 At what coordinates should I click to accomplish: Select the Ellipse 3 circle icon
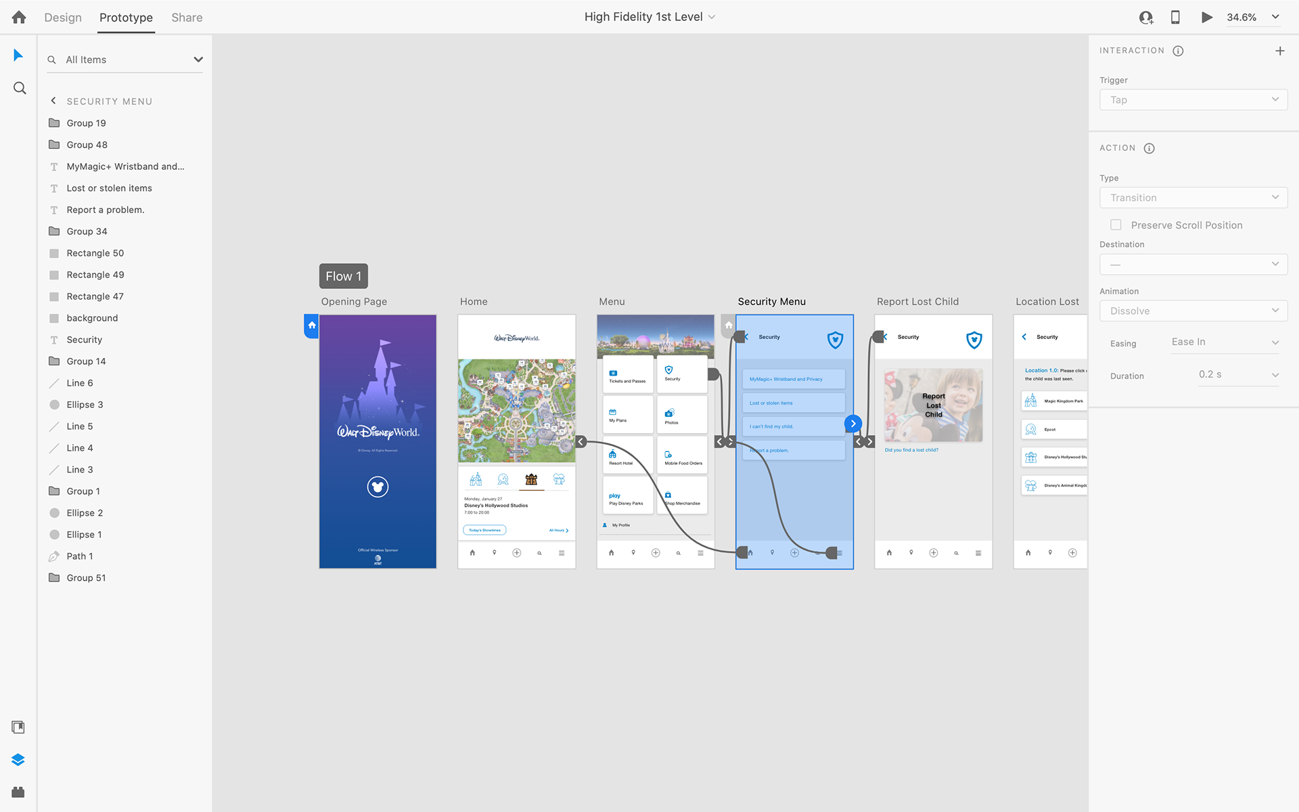(54, 405)
